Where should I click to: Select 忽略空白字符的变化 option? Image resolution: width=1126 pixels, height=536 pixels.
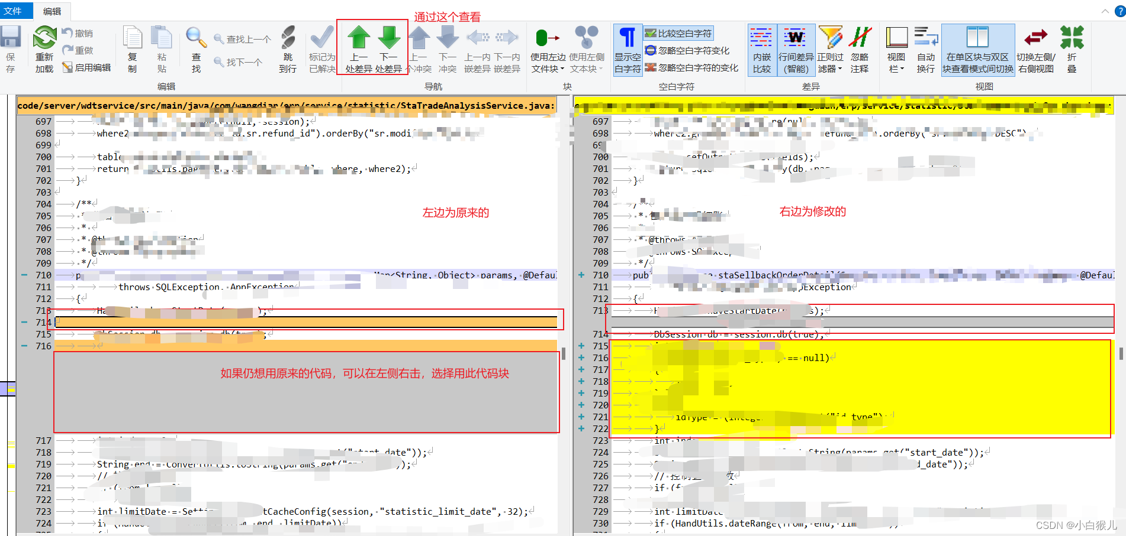[x=692, y=67]
